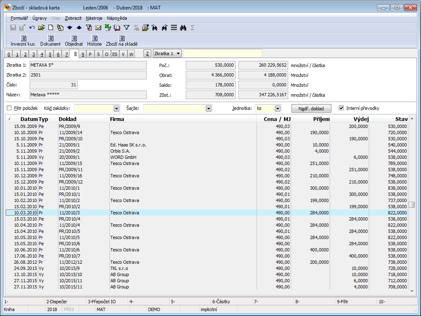Click the search field next to Zkratka 1
This screenshot has width=421, height=316.
pos(222,53)
